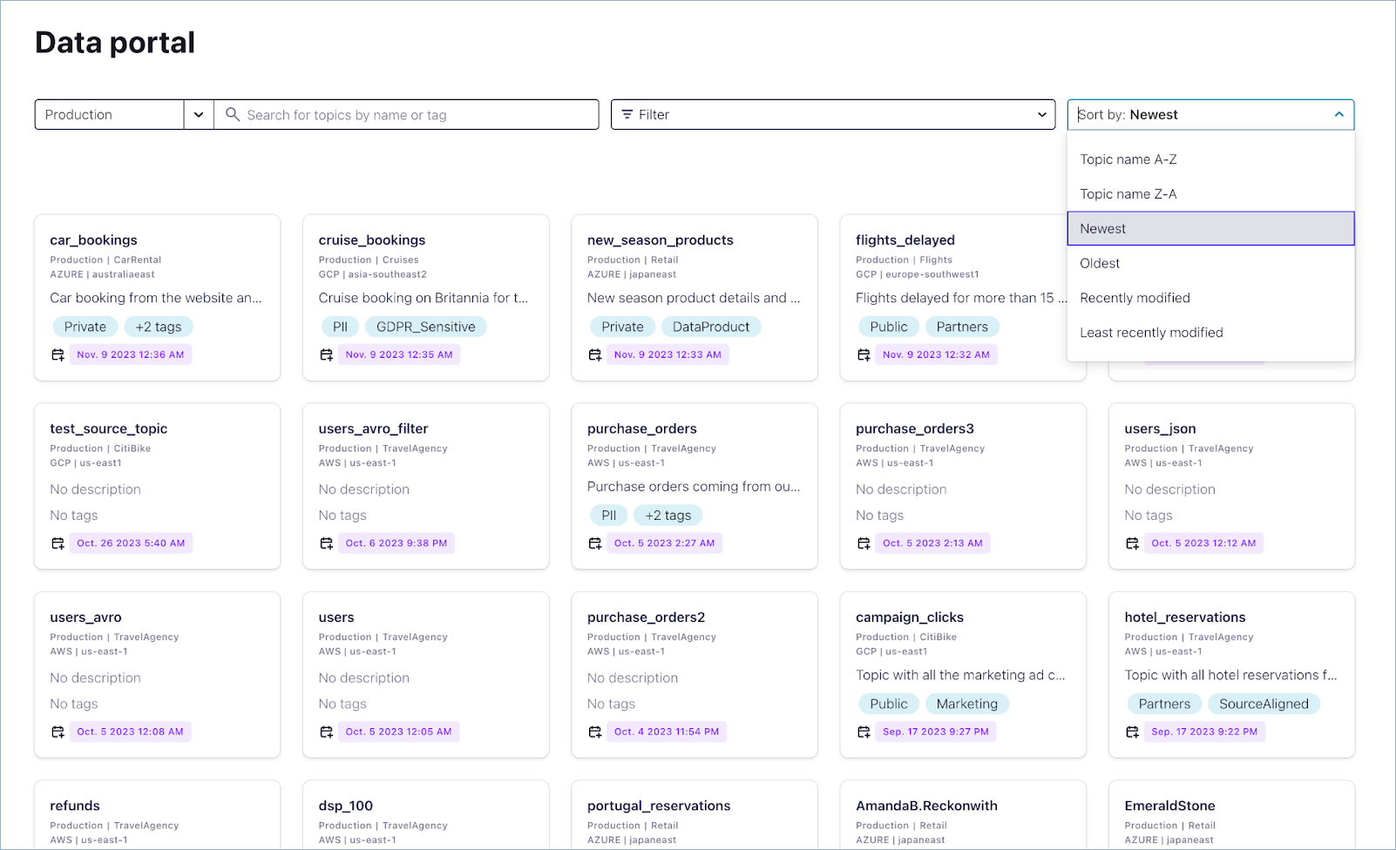This screenshot has width=1396, height=850.
Task: Click the calendar icon on cruise_bookings card
Action: point(326,354)
